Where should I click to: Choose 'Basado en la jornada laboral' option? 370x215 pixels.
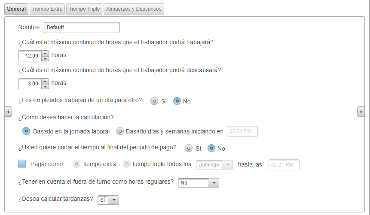(26, 131)
